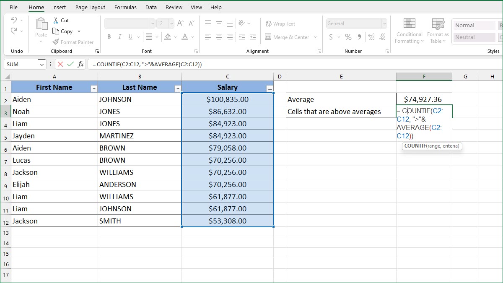This screenshot has width=503, height=283.
Task: Activate the Format Painter brush
Action: [x=56, y=42]
